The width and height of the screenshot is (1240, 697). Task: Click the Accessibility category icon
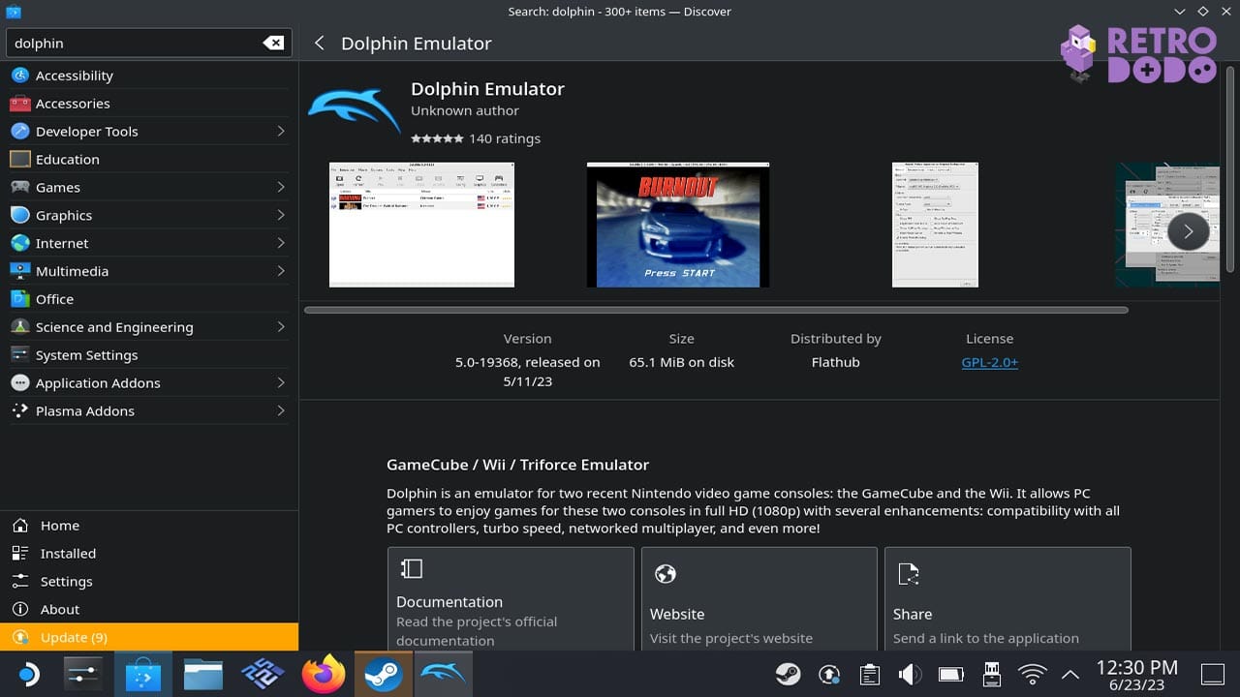coord(20,76)
